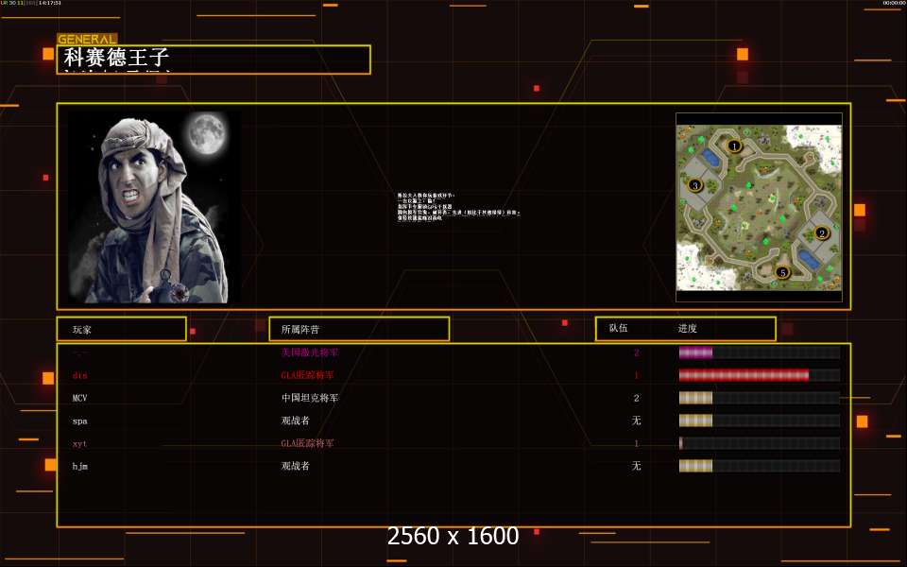Select start position 1 on map
The image size is (907, 567).
pyautogui.click(x=734, y=146)
